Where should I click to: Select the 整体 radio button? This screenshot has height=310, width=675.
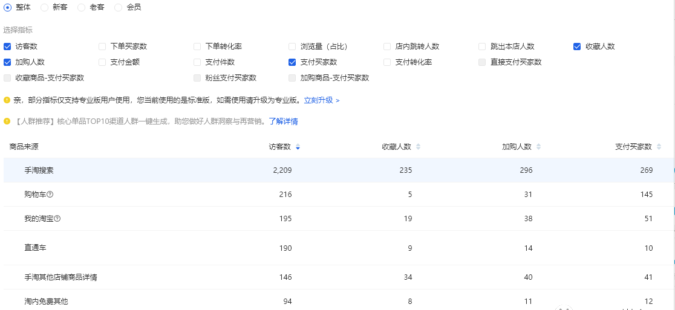[7, 7]
